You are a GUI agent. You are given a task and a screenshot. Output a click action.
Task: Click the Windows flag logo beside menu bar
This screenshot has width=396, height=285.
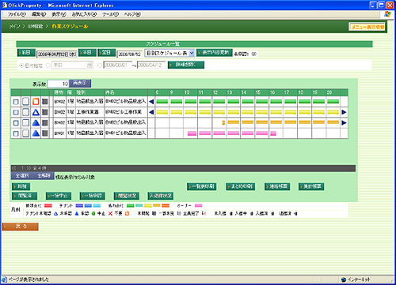(387, 14)
